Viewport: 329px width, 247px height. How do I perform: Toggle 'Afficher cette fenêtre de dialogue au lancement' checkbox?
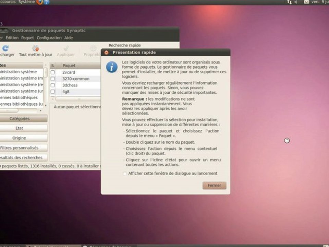click(x=125, y=174)
